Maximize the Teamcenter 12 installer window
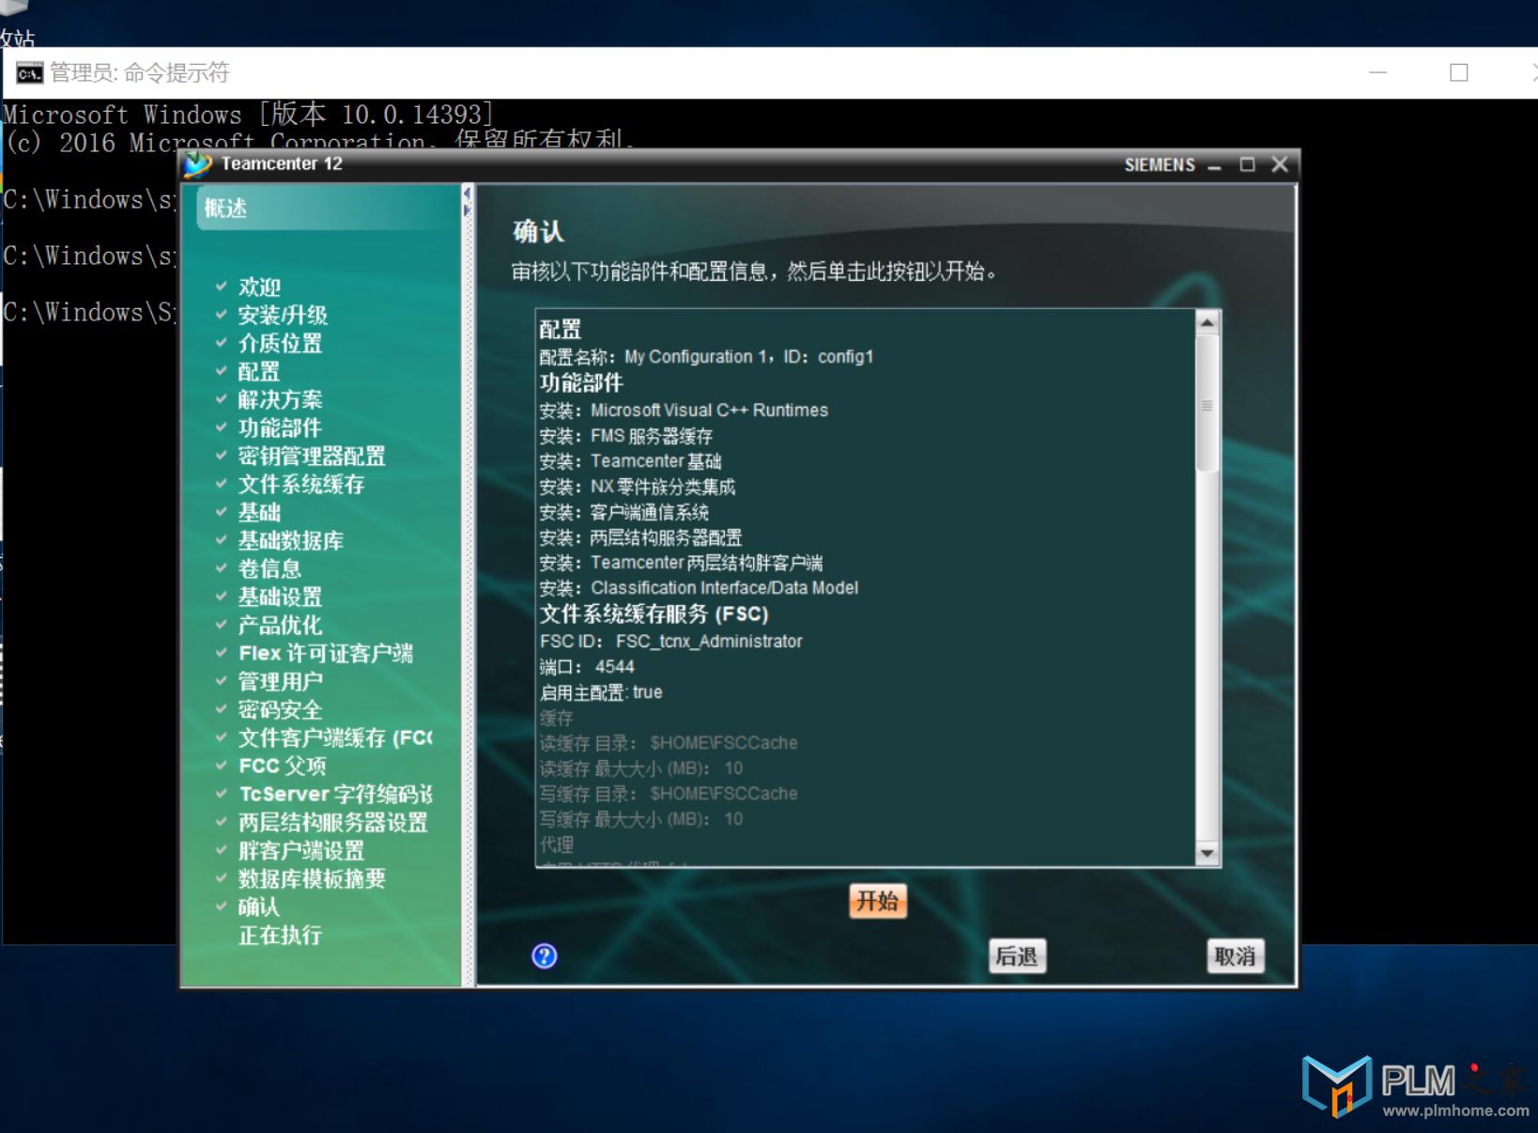The height and width of the screenshot is (1133, 1538). click(1247, 164)
